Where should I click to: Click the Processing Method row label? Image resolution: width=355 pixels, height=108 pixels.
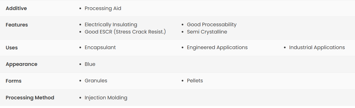coord(30,98)
